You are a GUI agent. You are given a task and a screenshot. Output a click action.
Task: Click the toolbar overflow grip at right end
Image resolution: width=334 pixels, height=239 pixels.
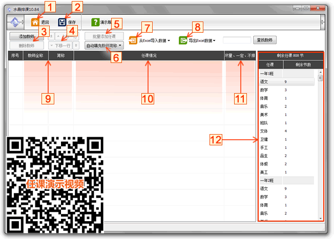[x=323, y=22]
